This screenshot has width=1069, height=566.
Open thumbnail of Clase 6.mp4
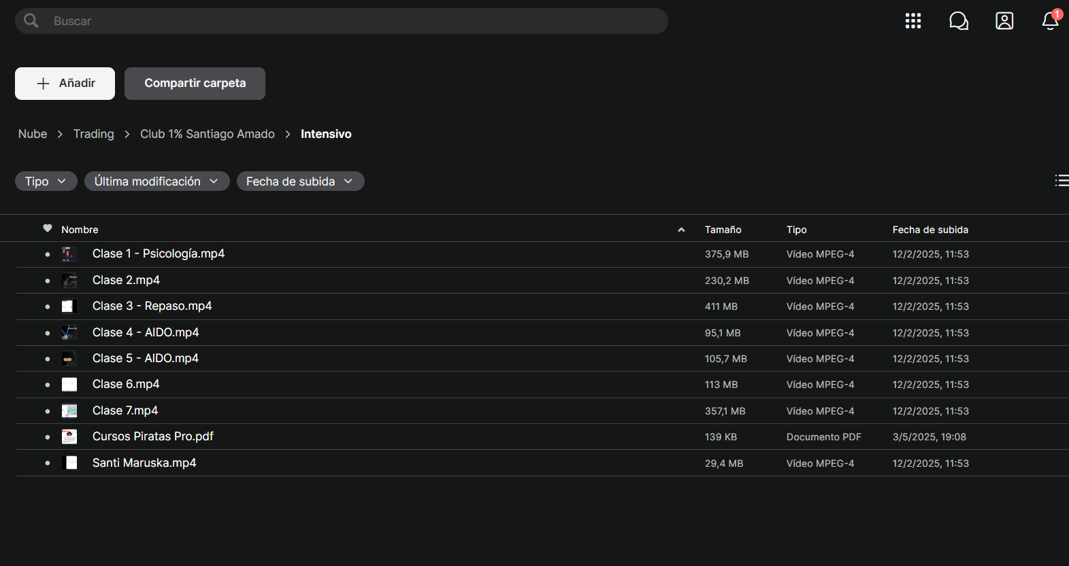tap(69, 385)
